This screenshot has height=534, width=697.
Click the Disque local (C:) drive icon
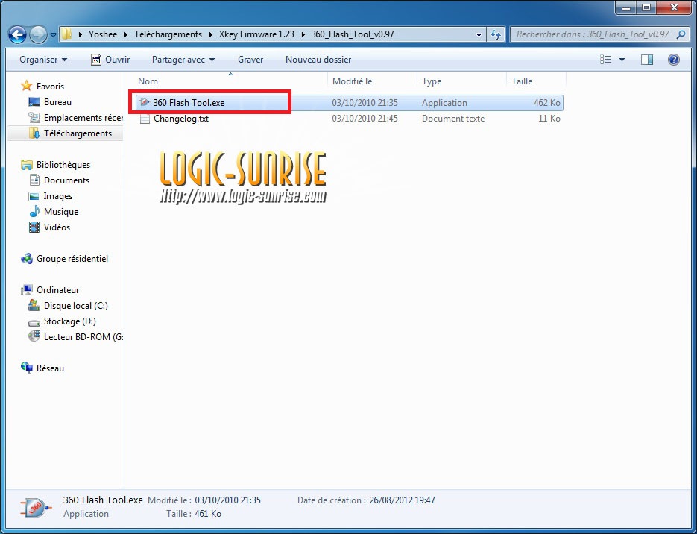tap(34, 305)
